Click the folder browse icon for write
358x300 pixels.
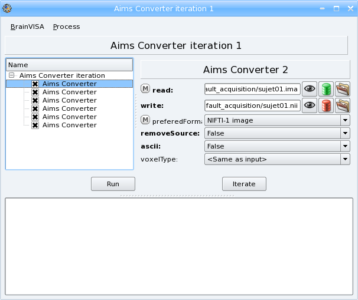342,106
